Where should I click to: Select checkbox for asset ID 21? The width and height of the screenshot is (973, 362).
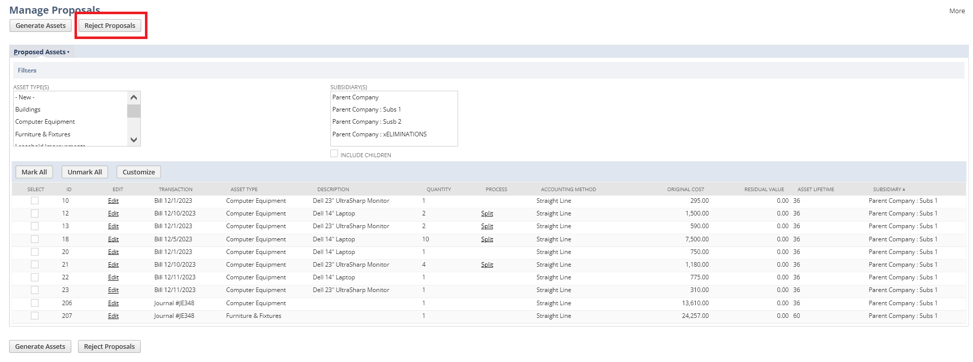34,265
